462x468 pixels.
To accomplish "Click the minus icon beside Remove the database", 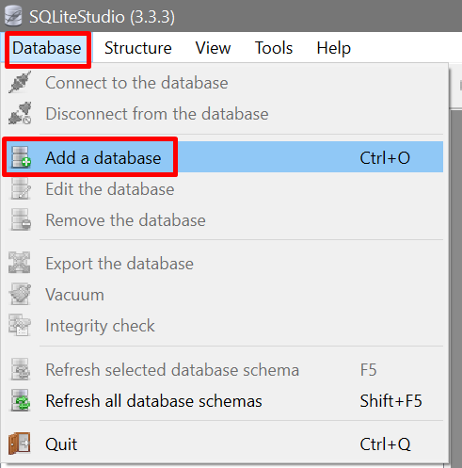I will [21, 219].
